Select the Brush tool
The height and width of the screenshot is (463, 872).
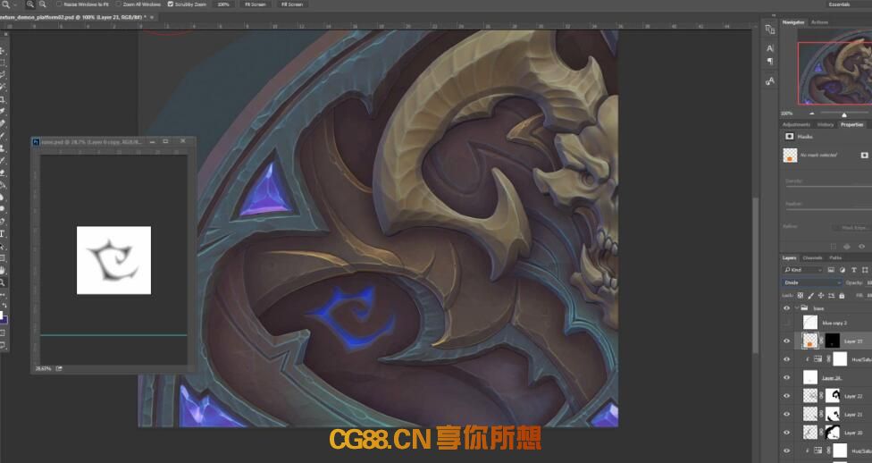(3, 136)
